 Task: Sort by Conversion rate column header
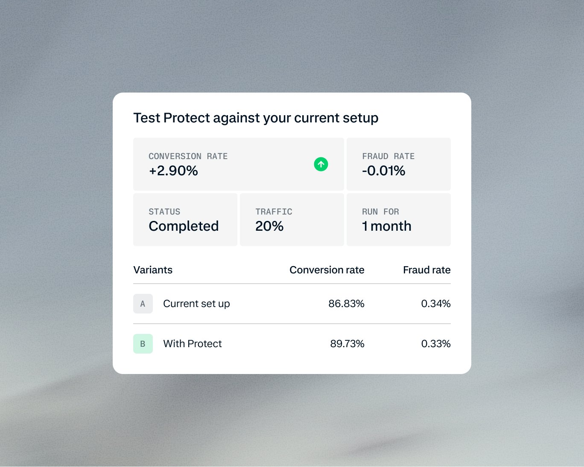click(327, 270)
